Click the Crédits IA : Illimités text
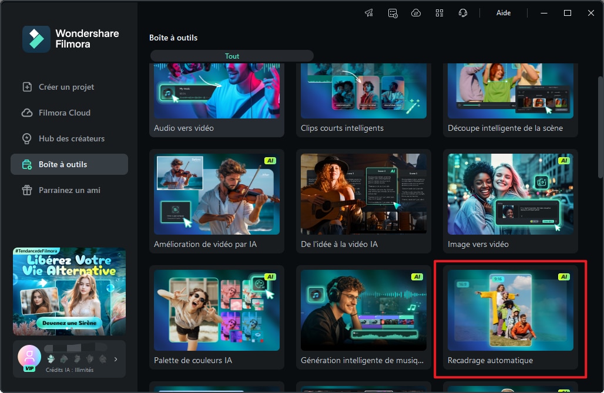This screenshot has height=393, width=604. point(70,370)
